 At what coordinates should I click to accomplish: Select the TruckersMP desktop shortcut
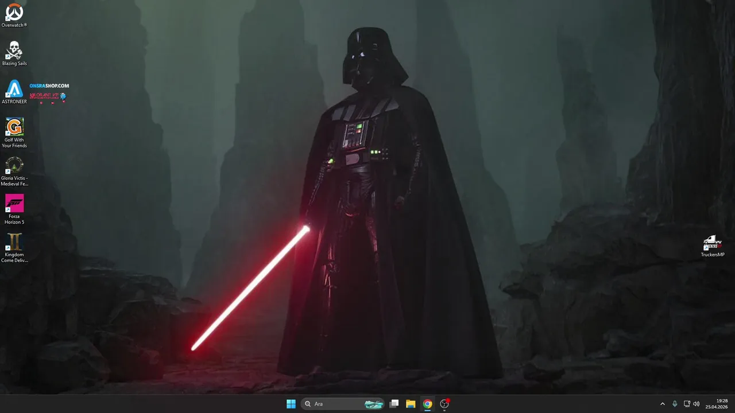[713, 246]
